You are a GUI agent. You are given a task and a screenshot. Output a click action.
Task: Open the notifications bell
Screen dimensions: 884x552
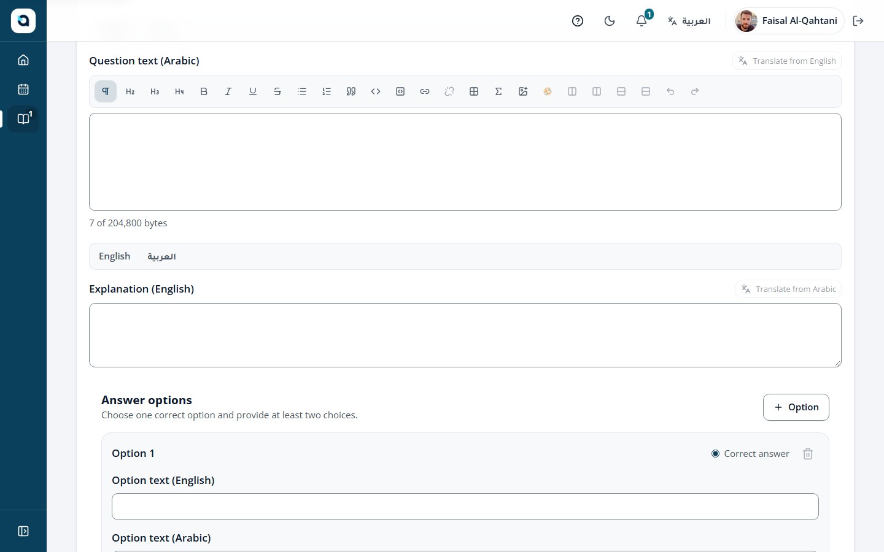click(x=642, y=21)
